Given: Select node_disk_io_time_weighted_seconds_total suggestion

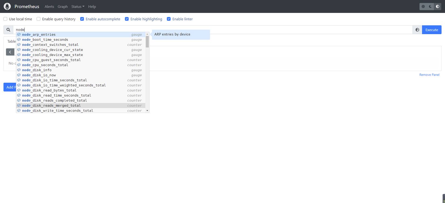Looking at the screenshot, I should [81, 85].
